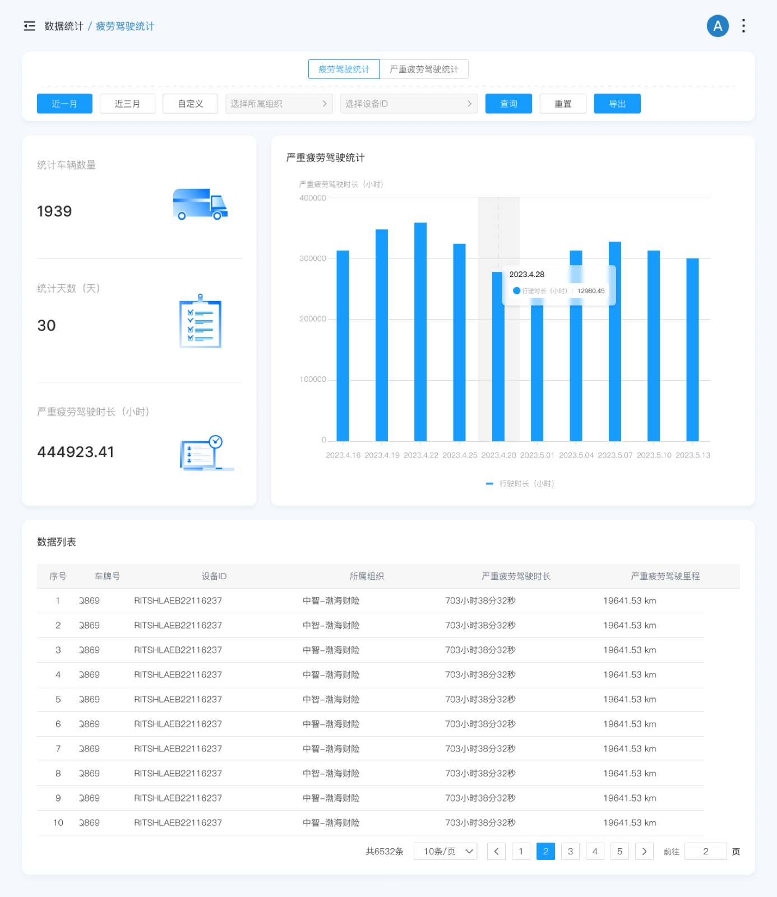This screenshot has width=777, height=897.
Task: Go to page 3
Action: (x=570, y=852)
